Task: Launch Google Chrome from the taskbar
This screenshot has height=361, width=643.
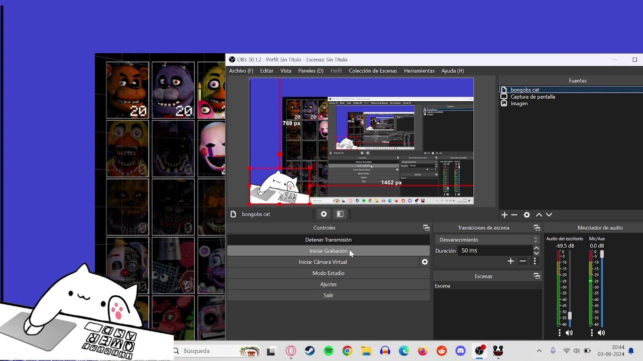Action: [x=347, y=351]
